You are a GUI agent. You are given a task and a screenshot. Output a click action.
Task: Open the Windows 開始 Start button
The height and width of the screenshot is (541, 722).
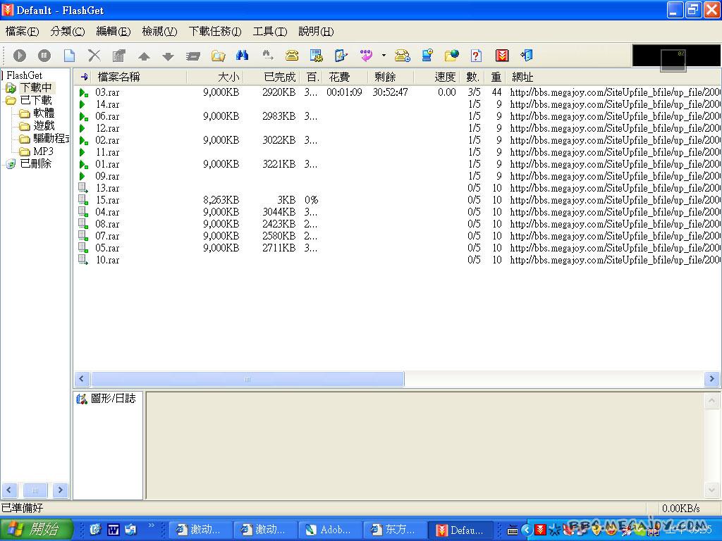pyautogui.click(x=37, y=529)
